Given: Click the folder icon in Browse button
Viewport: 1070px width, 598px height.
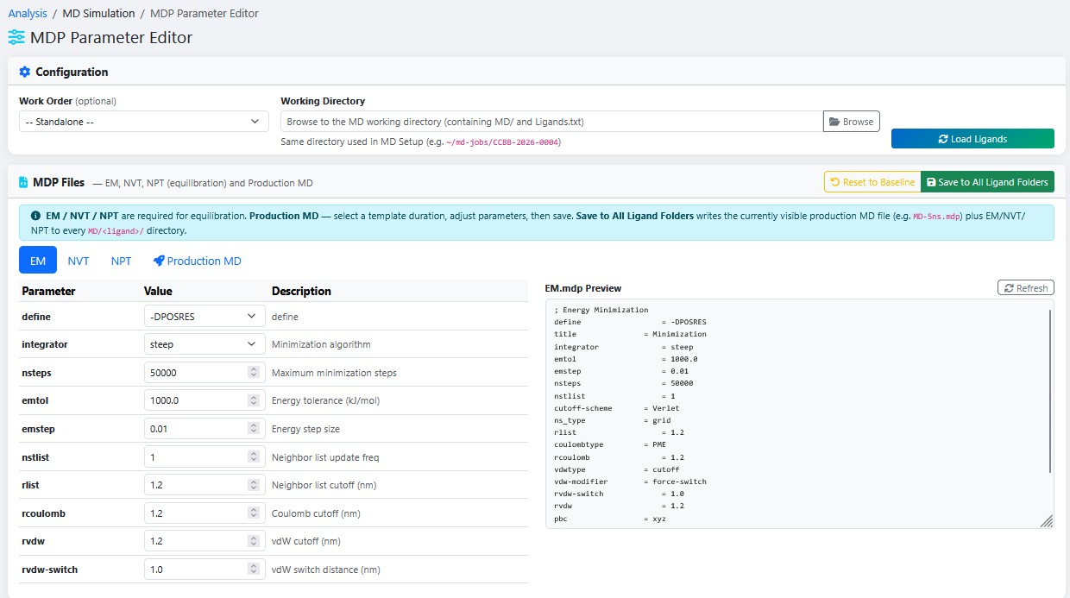Looking at the screenshot, I should pyautogui.click(x=834, y=122).
